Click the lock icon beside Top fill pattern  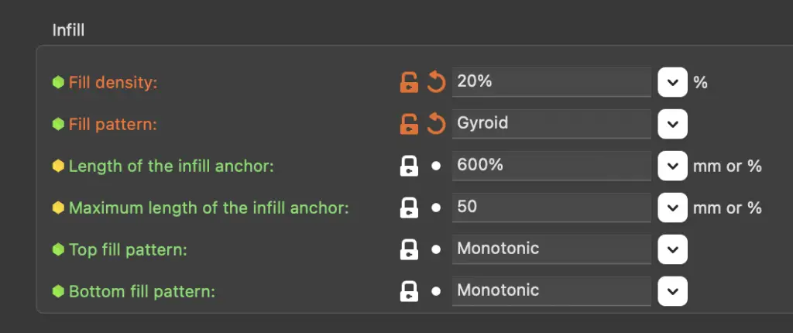[409, 249]
